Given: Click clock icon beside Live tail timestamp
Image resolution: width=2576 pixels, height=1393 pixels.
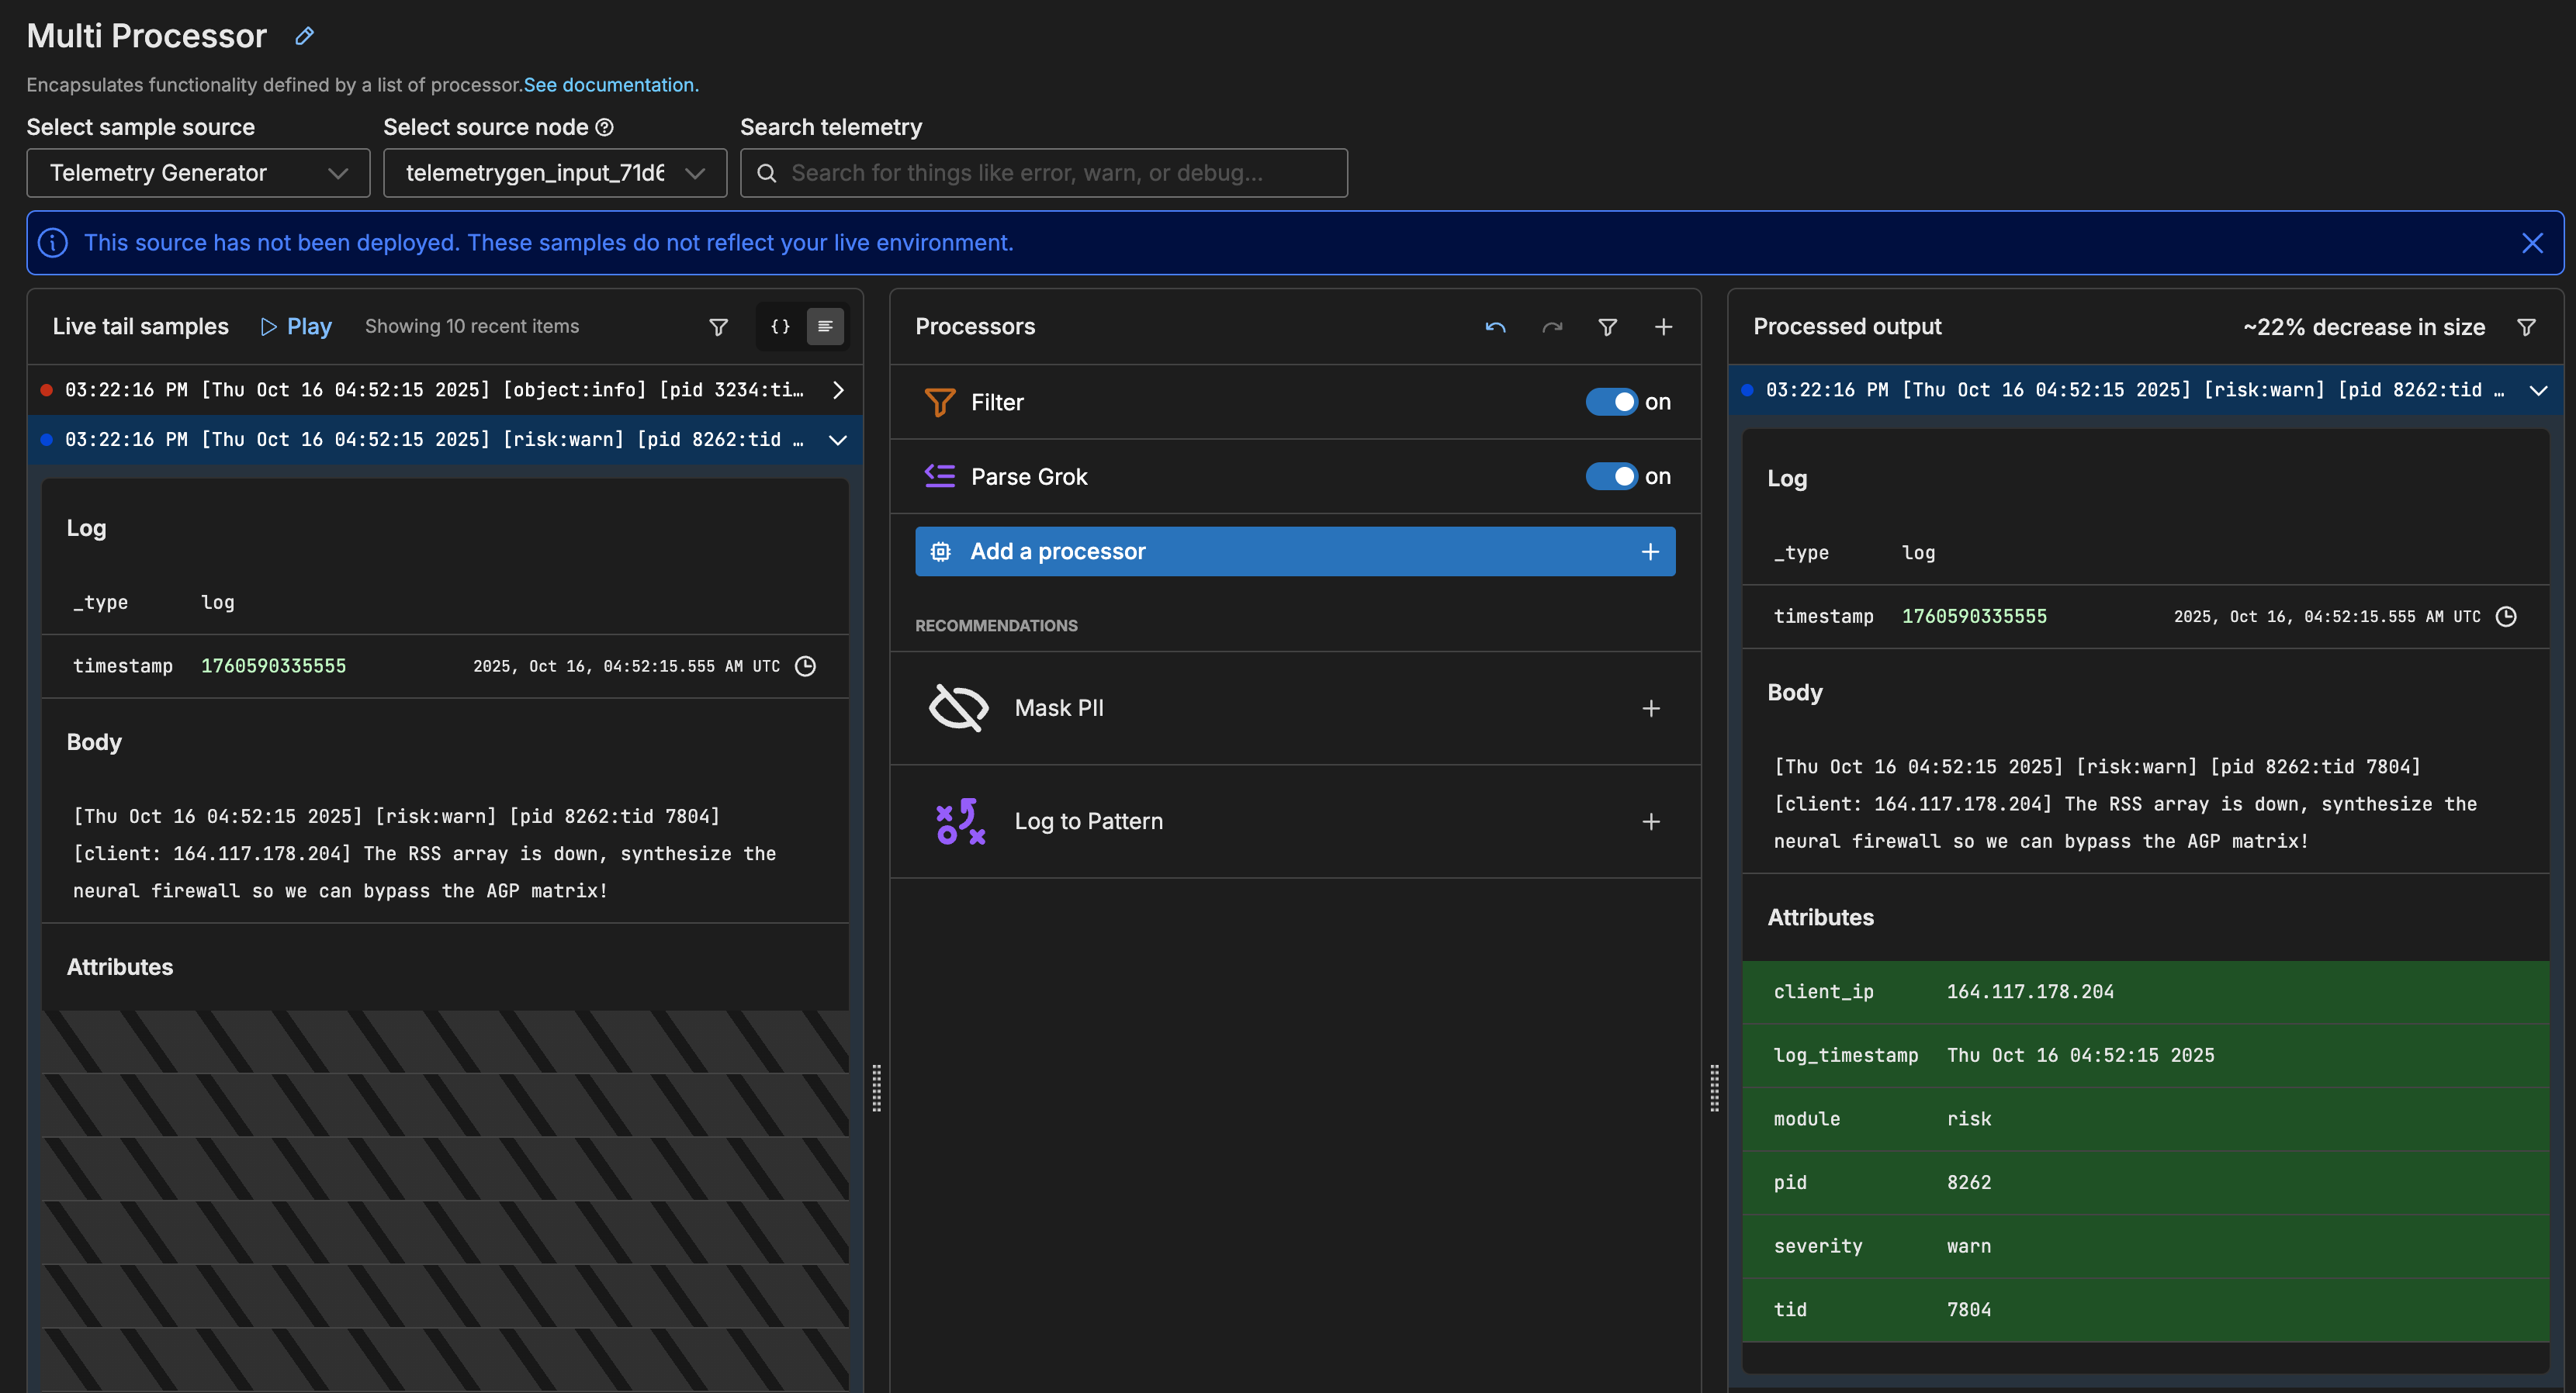Looking at the screenshot, I should (805, 665).
